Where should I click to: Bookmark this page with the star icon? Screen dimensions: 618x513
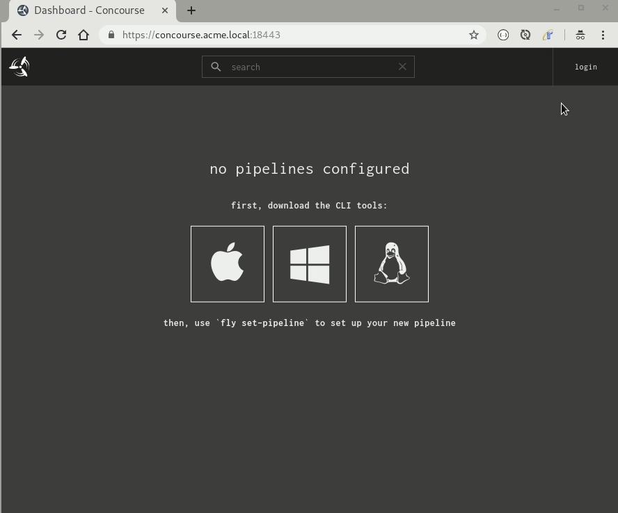(474, 35)
